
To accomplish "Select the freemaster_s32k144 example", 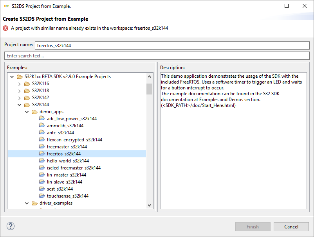I will pos(67,147).
